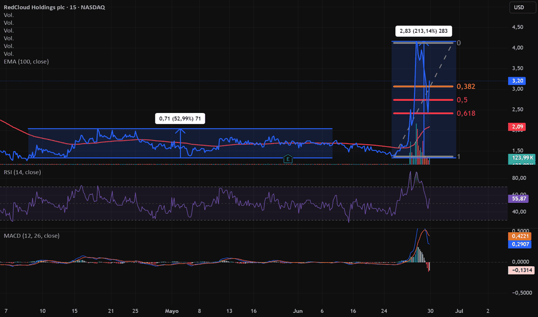The image size is (538, 317).
Task: Click the orange 0,4221 MACD signal tag
Action: [x=520, y=236]
